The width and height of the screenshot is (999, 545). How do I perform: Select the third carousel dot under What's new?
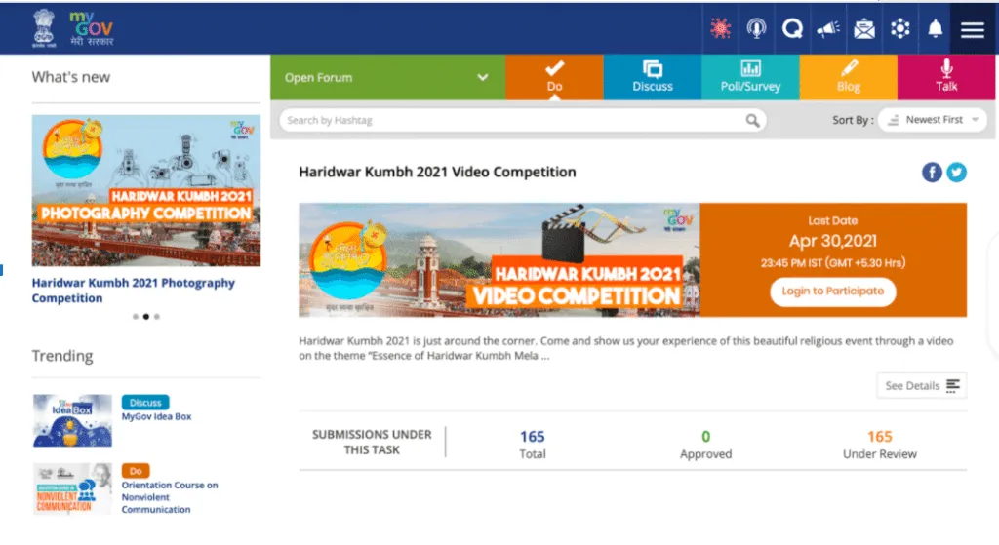[x=157, y=317]
